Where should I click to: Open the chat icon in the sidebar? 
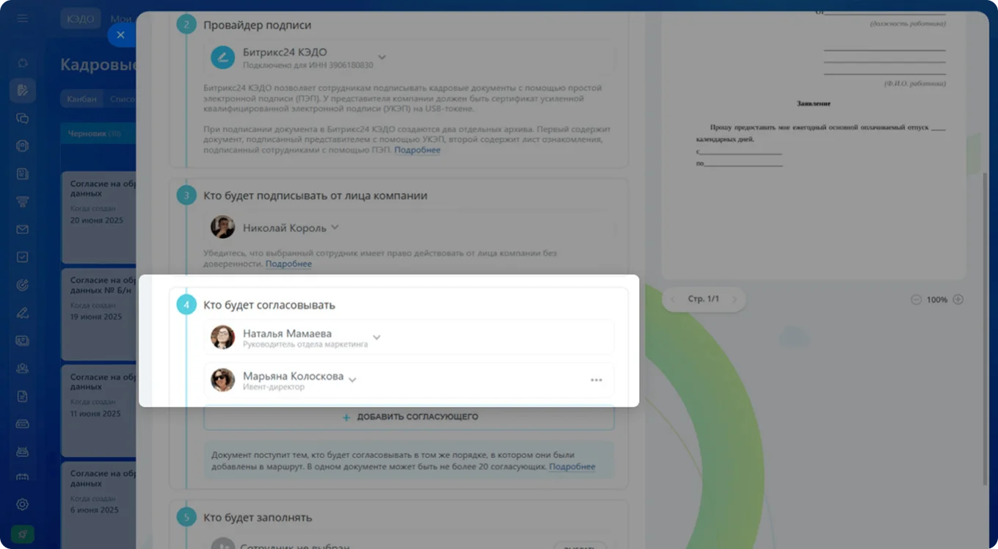click(x=22, y=117)
